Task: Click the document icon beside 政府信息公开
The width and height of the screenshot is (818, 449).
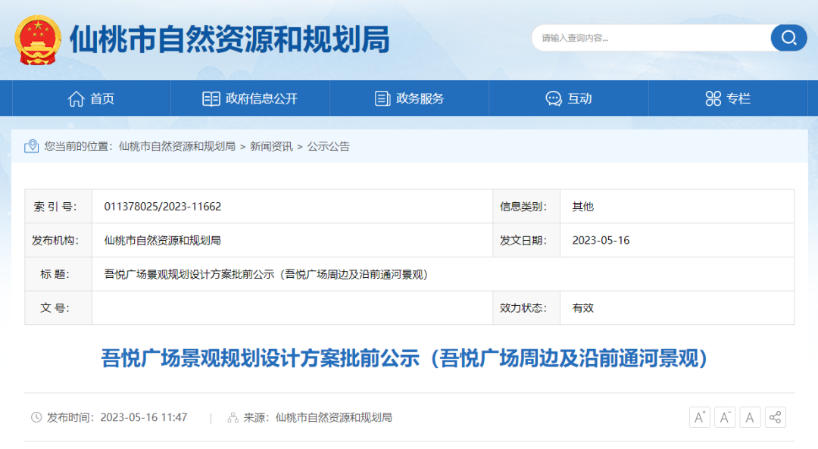Action: click(211, 98)
